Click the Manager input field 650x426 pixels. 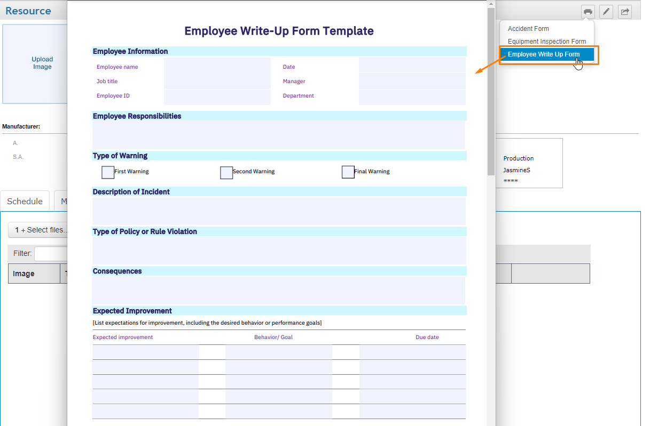(x=412, y=81)
